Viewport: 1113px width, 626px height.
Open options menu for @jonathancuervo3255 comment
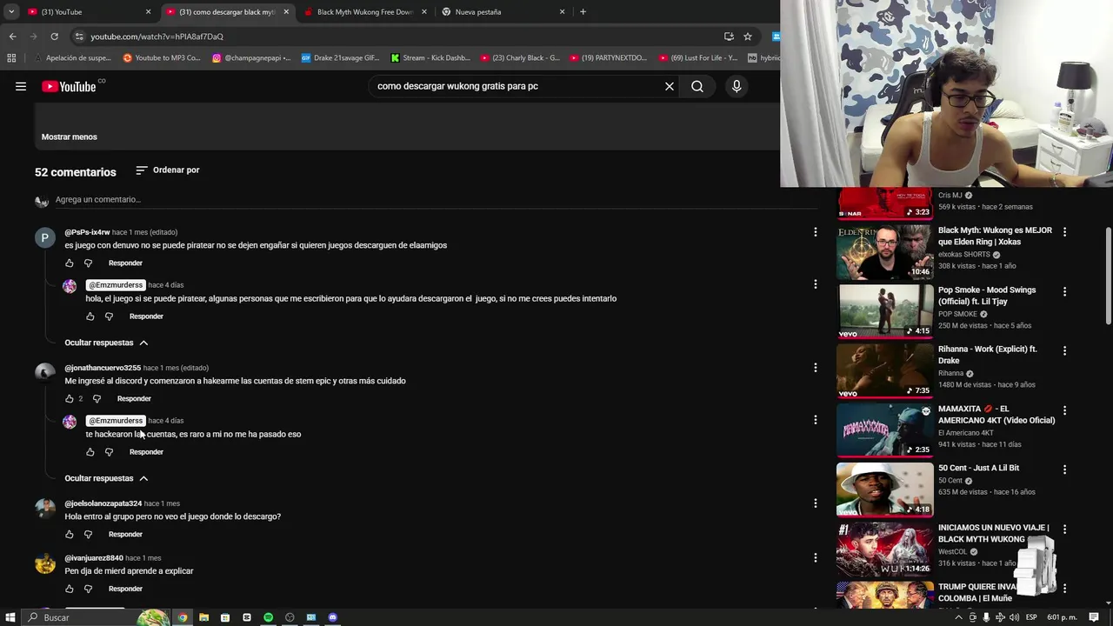[815, 368]
